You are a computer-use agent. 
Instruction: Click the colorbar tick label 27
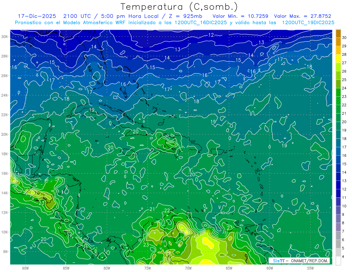(344, 63)
